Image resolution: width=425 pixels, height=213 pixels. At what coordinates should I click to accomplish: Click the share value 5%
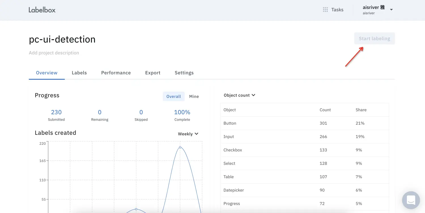(x=359, y=203)
